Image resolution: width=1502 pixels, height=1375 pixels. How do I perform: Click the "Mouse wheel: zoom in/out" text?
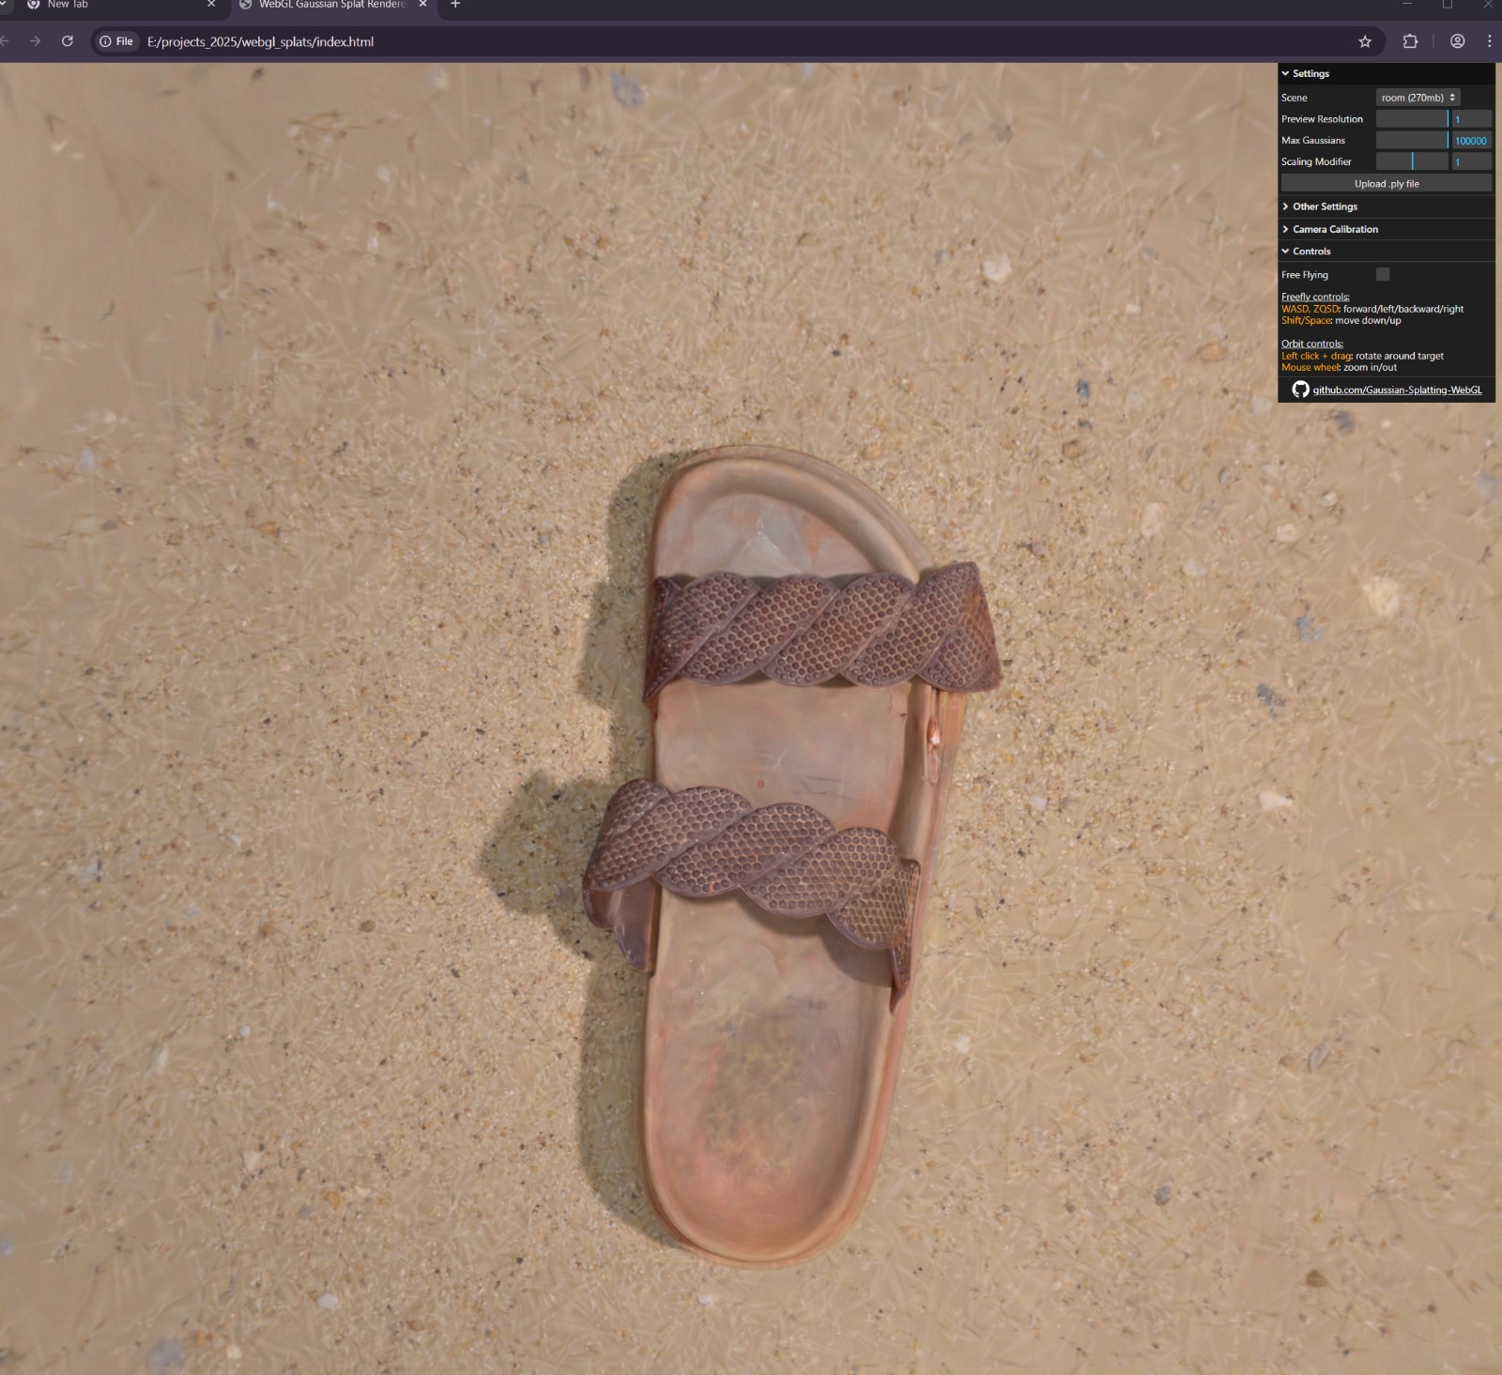click(x=1339, y=367)
